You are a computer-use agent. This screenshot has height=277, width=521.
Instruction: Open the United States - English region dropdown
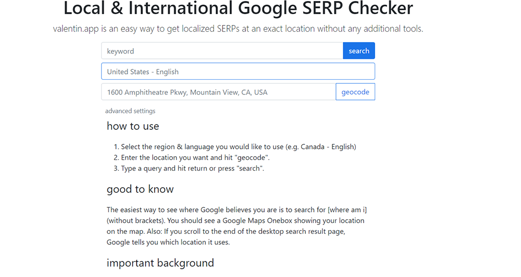[238, 71]
